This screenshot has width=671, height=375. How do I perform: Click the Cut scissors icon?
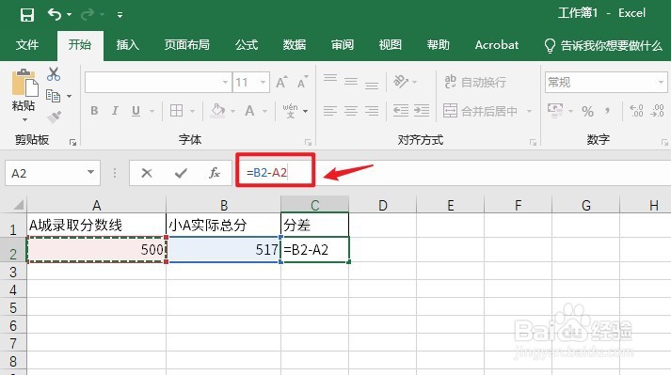click(x=54, y=74)
